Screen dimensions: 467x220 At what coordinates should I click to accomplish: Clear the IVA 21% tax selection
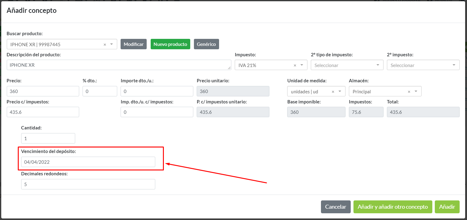(x=295, y=65)
